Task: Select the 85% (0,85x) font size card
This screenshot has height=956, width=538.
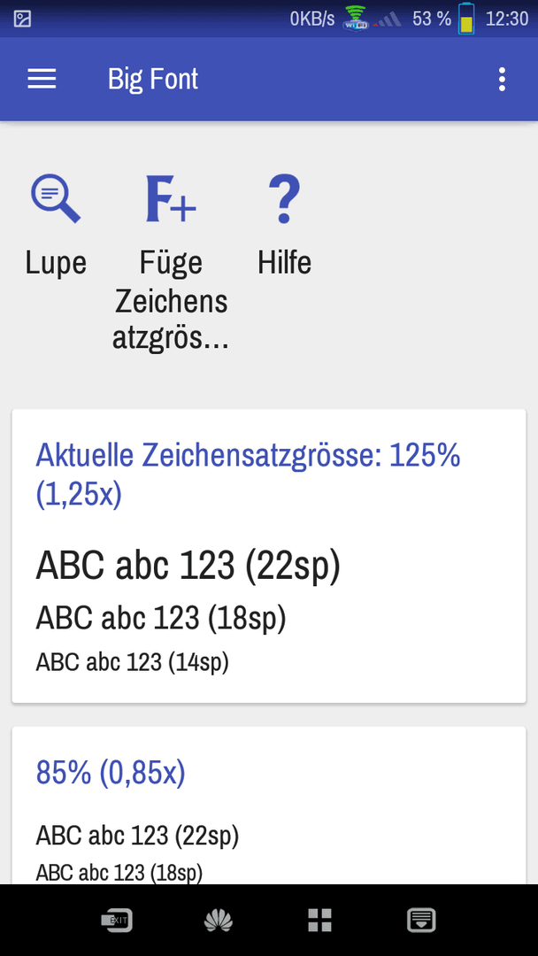Action: click(x=269, y=805)
